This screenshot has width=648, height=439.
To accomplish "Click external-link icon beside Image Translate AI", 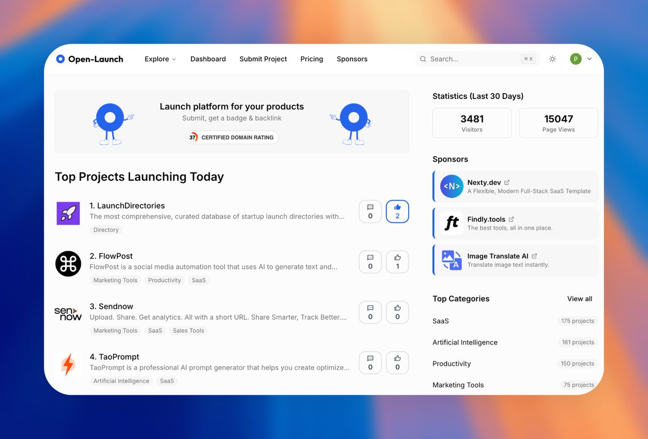I will tap(535, 256).
